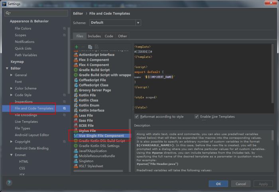279x192 pixels.
Task: Open the Scheme Default dropdown
Action: tap(115, 23)
